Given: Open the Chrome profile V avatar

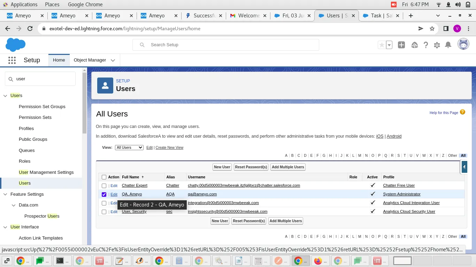Looking at the screenshot, I should [457, 29].
